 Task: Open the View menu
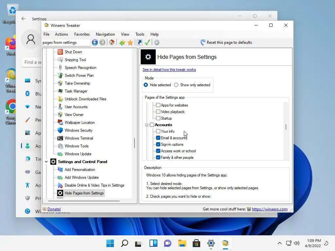click(x=125, y=34)
